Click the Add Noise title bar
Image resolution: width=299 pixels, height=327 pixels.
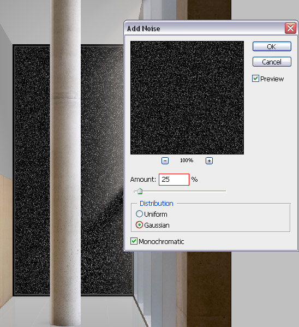click(x=205, y=28)
